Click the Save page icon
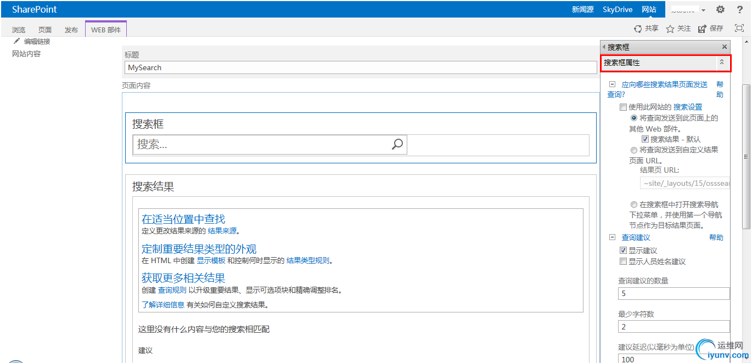 pyautogui.click(x=702, y=29)
